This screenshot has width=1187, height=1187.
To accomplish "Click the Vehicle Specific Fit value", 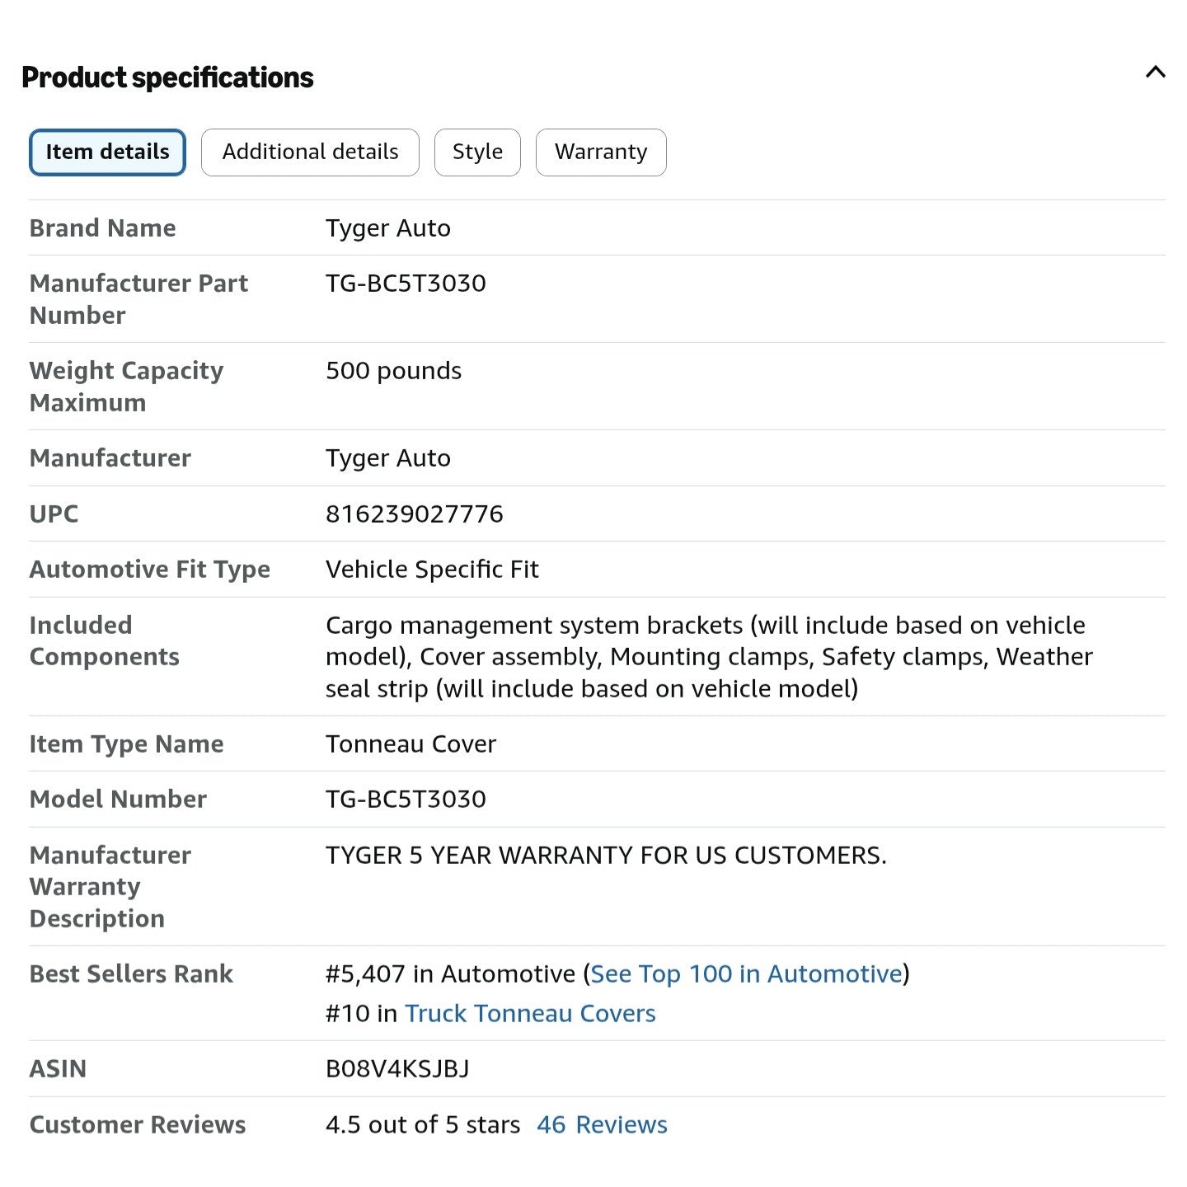I will click(x=432, y=569).
